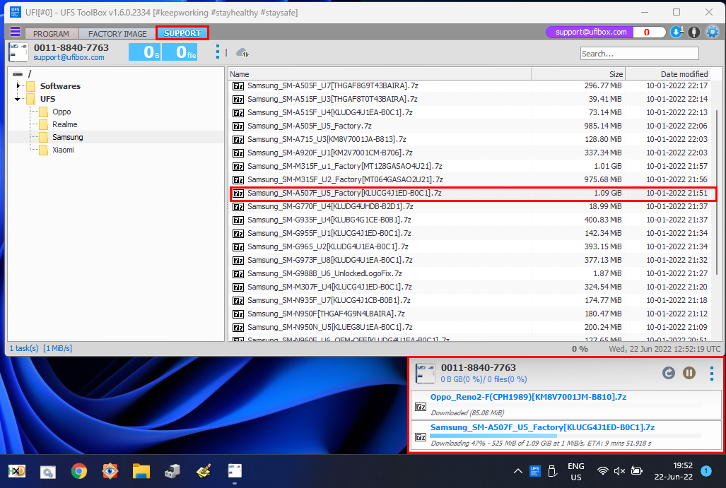Focus the Search input field

point(640,54)
